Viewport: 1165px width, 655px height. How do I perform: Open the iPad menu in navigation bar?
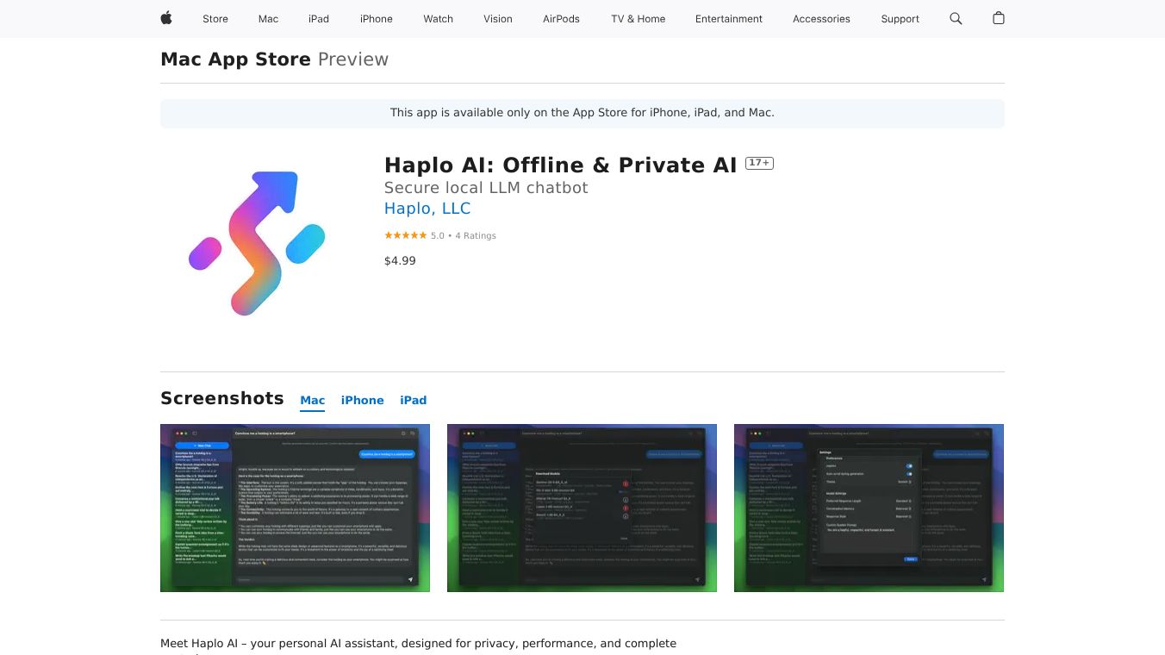pos(319,19)
